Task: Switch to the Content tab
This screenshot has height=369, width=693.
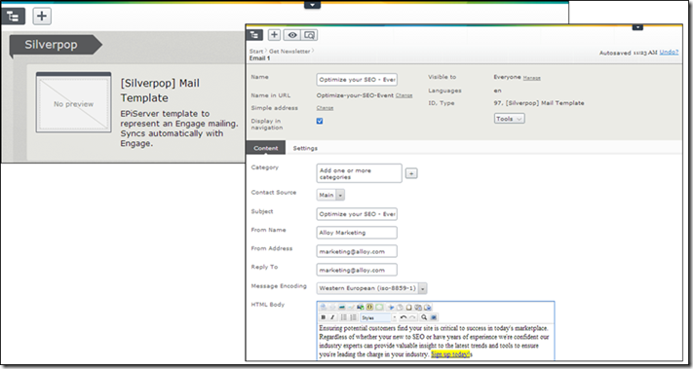Action: (266, 148)
